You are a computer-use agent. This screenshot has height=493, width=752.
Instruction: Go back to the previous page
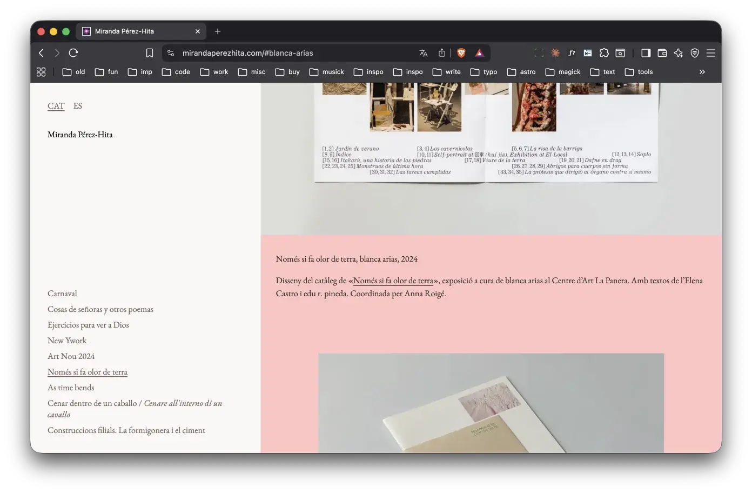tap(41, 53)
